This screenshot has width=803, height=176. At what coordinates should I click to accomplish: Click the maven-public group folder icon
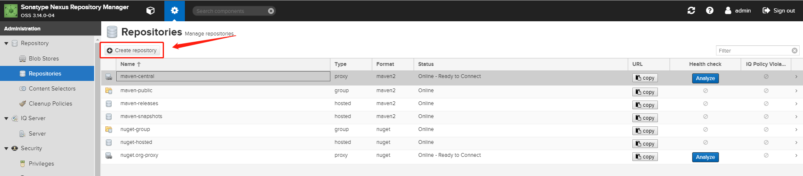tap(109, 91)
